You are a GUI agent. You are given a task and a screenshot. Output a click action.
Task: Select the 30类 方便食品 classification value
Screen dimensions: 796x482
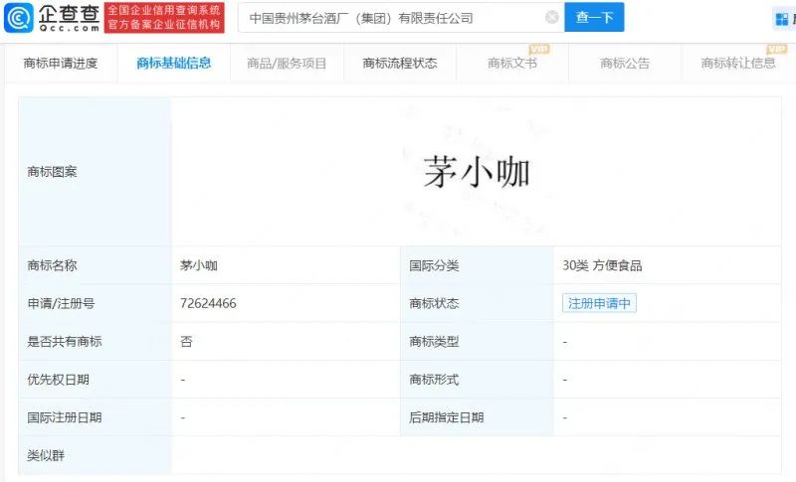coord(602,265)
